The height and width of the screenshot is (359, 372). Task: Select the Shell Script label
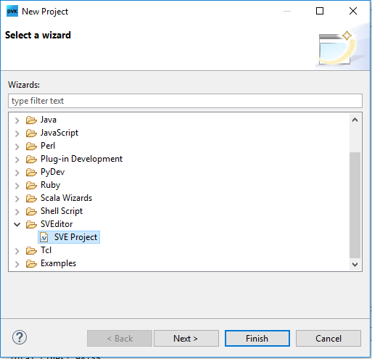(x=62, y=211)
